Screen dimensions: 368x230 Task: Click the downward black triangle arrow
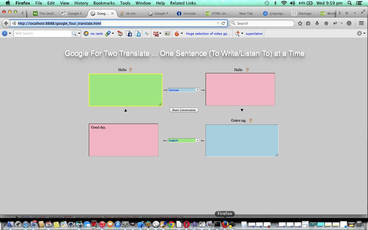[242, 110]
